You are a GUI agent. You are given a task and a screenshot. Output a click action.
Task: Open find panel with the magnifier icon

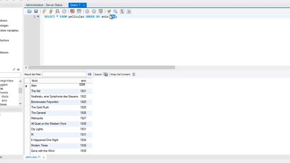tap(116, 11)
